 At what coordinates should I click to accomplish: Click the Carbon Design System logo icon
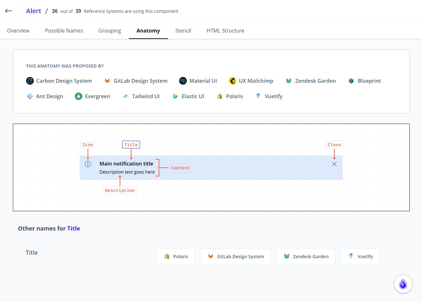30,81
